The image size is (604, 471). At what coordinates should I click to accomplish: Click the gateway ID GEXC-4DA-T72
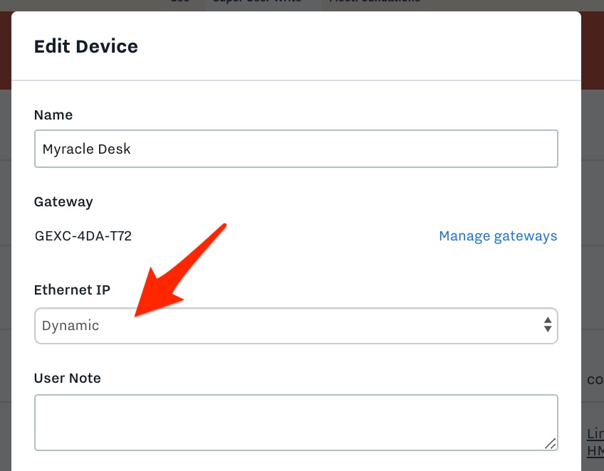pos(83,236)
